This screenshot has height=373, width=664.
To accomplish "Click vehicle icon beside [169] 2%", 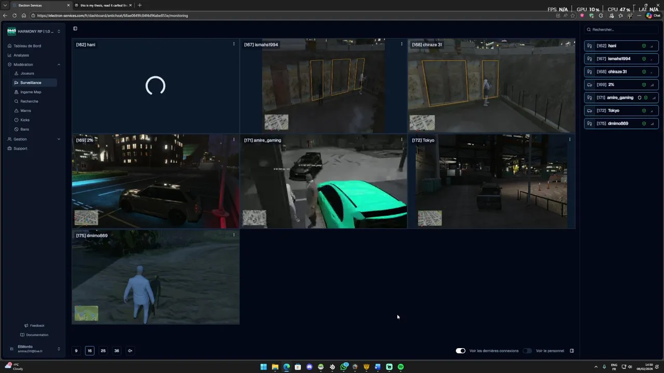I will (x=590, y=85).
